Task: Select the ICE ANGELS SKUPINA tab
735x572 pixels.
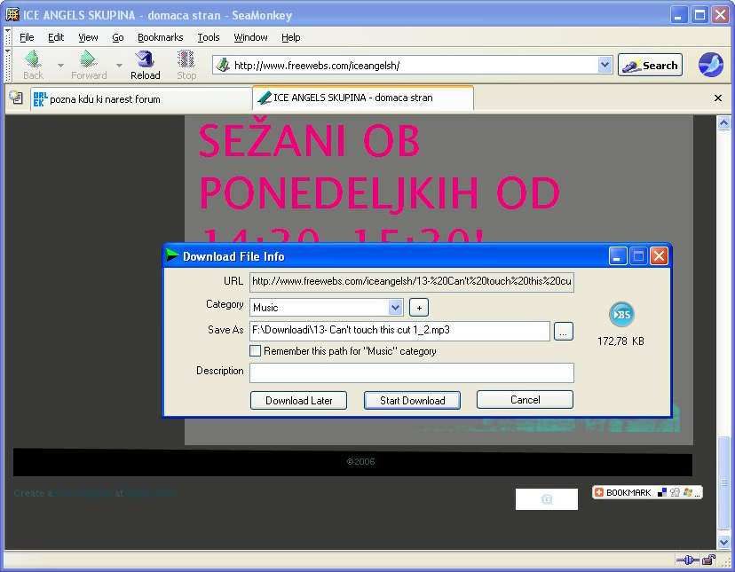Action: coord(363,98)
